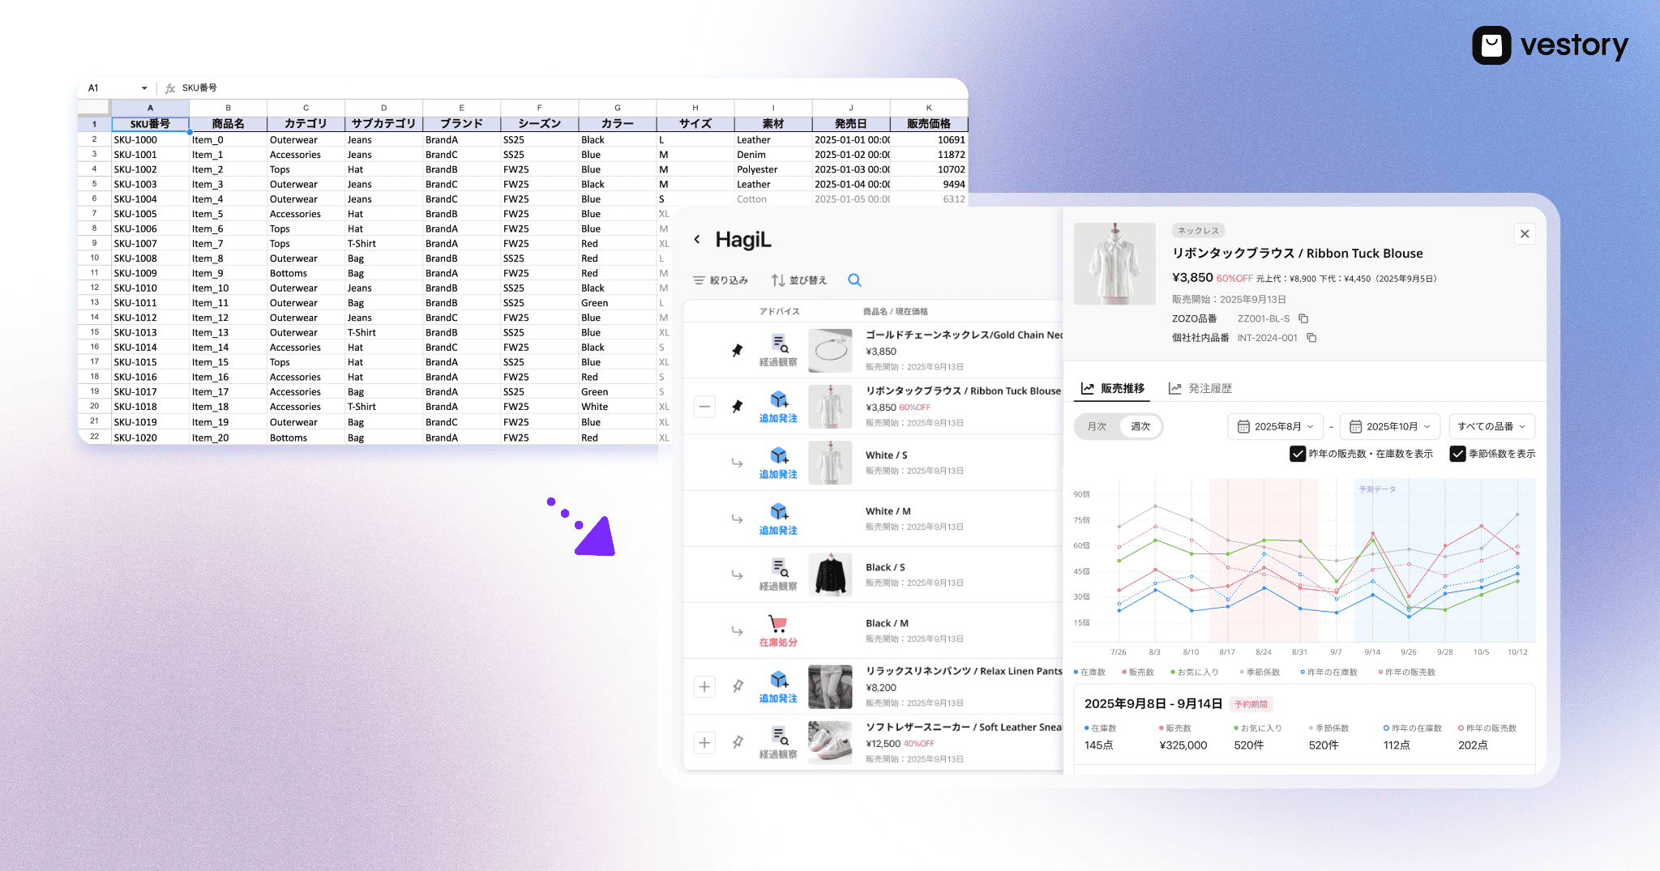The height and width of the screenshot is (871, 1660).
Task: Open the 並び替え sort options
Action: click(x=799, y=280)
